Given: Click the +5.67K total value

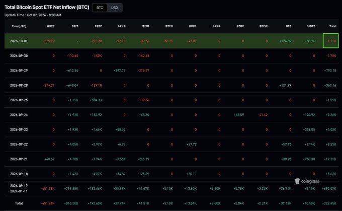Looking at the screenshot, I should 331,174.
